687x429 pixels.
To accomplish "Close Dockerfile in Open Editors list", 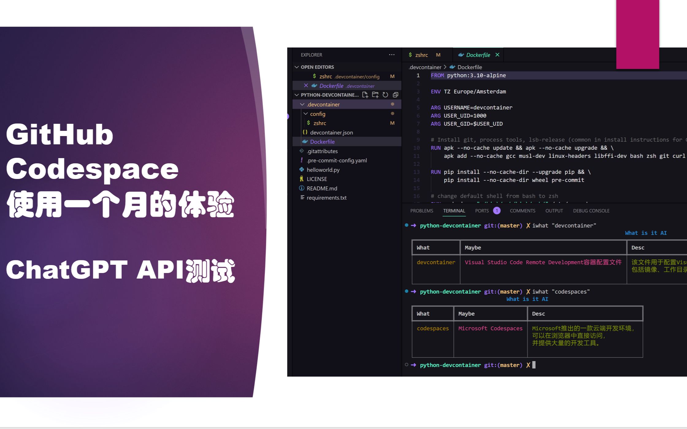I will point(306,85).
